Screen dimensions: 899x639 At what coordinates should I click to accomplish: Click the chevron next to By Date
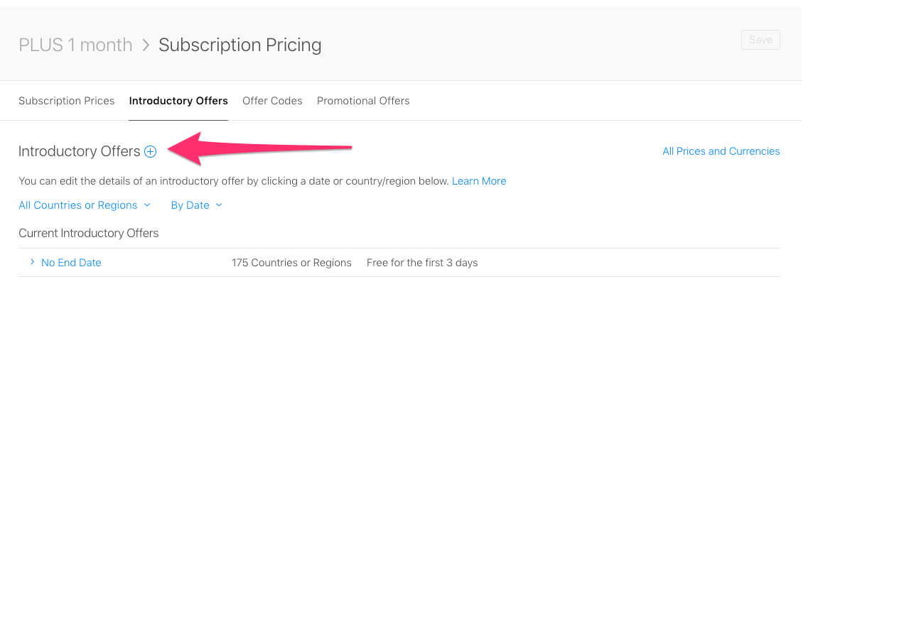pyautogui.click(x=219, y=205)
